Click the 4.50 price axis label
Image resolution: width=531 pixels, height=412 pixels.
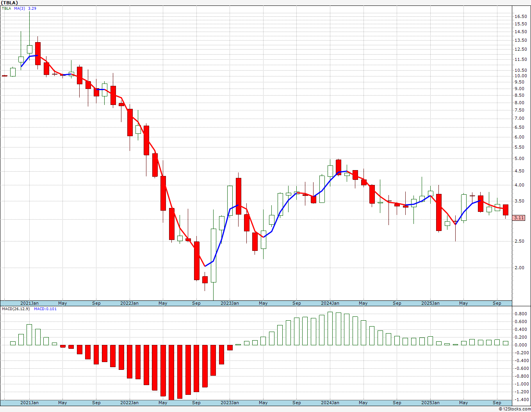coord(520,171)
